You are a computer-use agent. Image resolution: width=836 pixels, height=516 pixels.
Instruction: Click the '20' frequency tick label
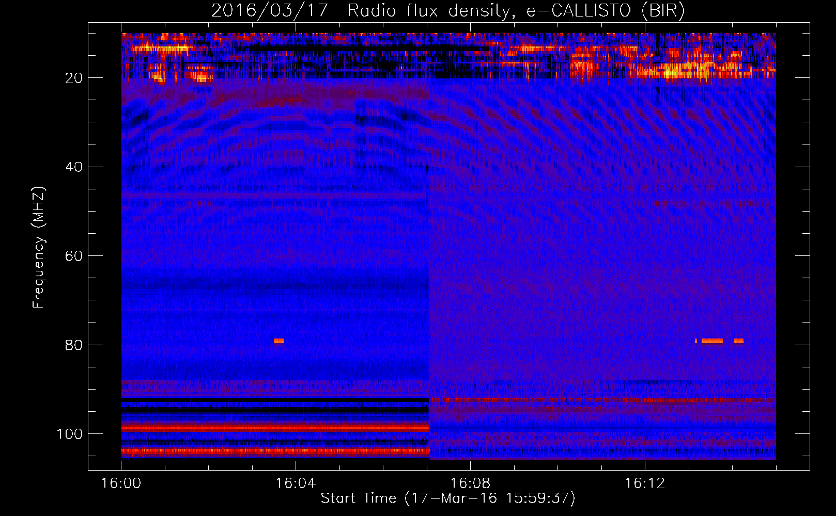pyautogui.click(x=74, y=78)
